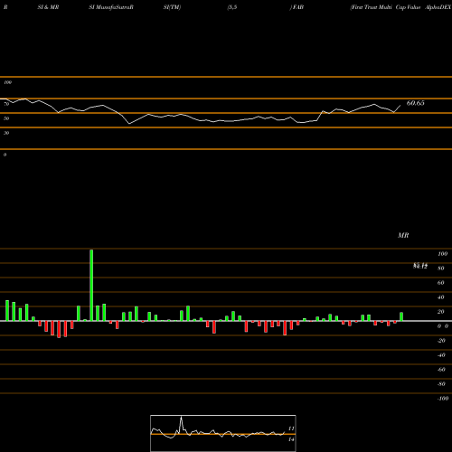Click the '11' label in mini chart
Viewport: 452px width, 452px height.
tap(291, 428)
